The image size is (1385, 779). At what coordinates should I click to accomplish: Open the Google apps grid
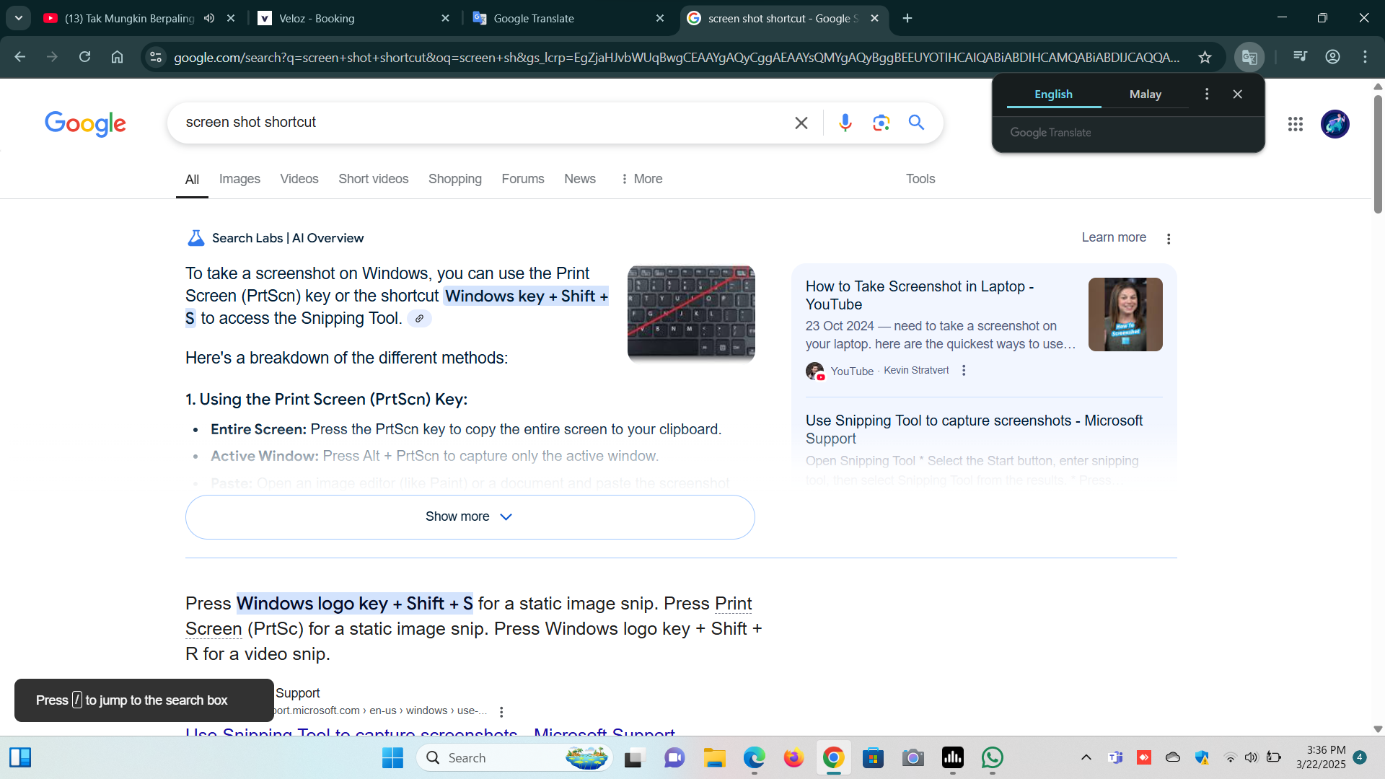point(1296,124)
